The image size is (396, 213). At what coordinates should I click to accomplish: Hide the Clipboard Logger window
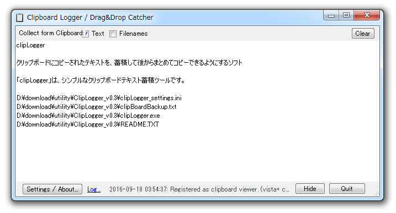click(310, 189)
